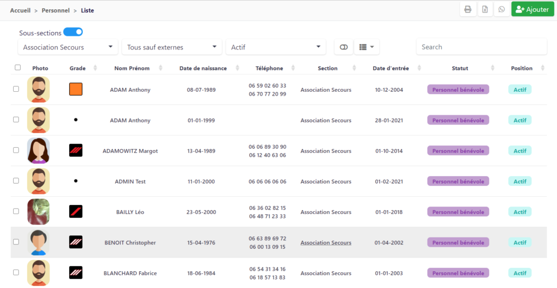This screenshot has width=557, height=288.
Task: Click the green Ajouter button
Action: 533,9
